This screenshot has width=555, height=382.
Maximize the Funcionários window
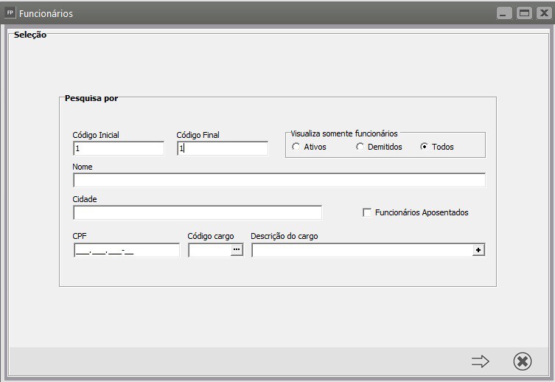coord(524,13)
